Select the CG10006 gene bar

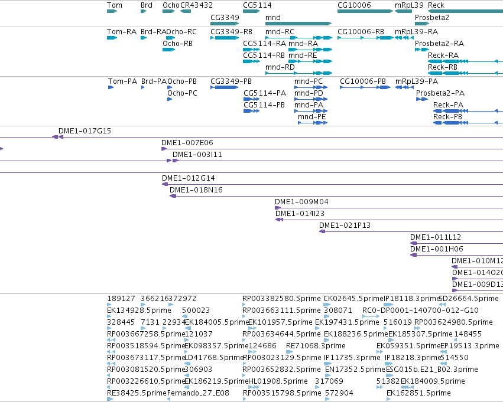coord(365,11)
